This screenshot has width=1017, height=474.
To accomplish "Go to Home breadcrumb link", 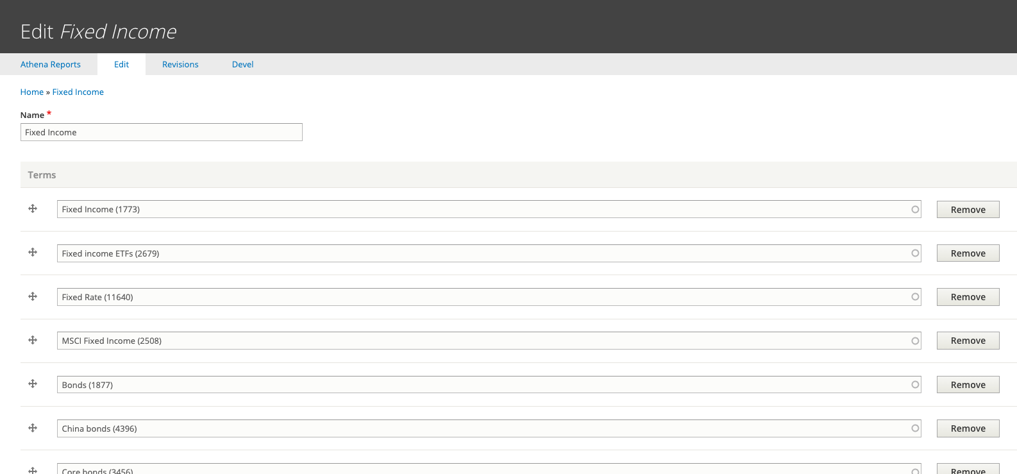I will [32, 92].
